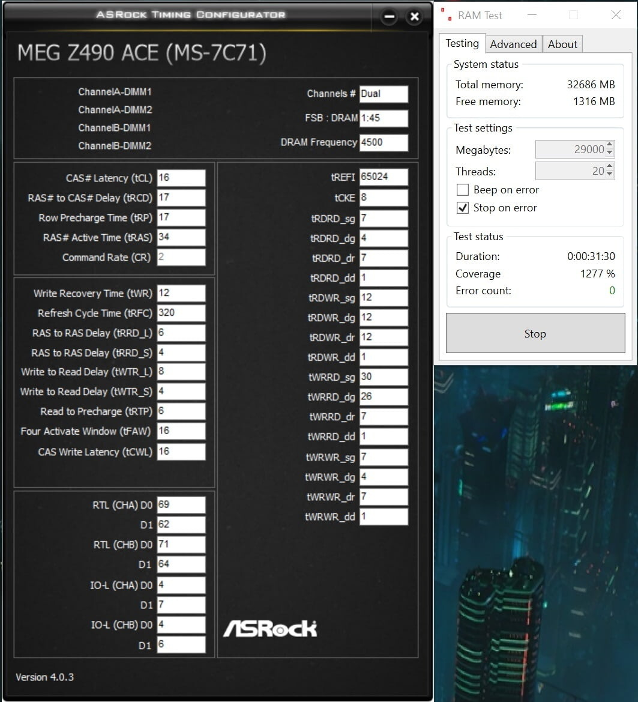Click the Version 4.0.3 text
Image resolution: width=638 pixels, height=702 pixels.
click(45, 677)
